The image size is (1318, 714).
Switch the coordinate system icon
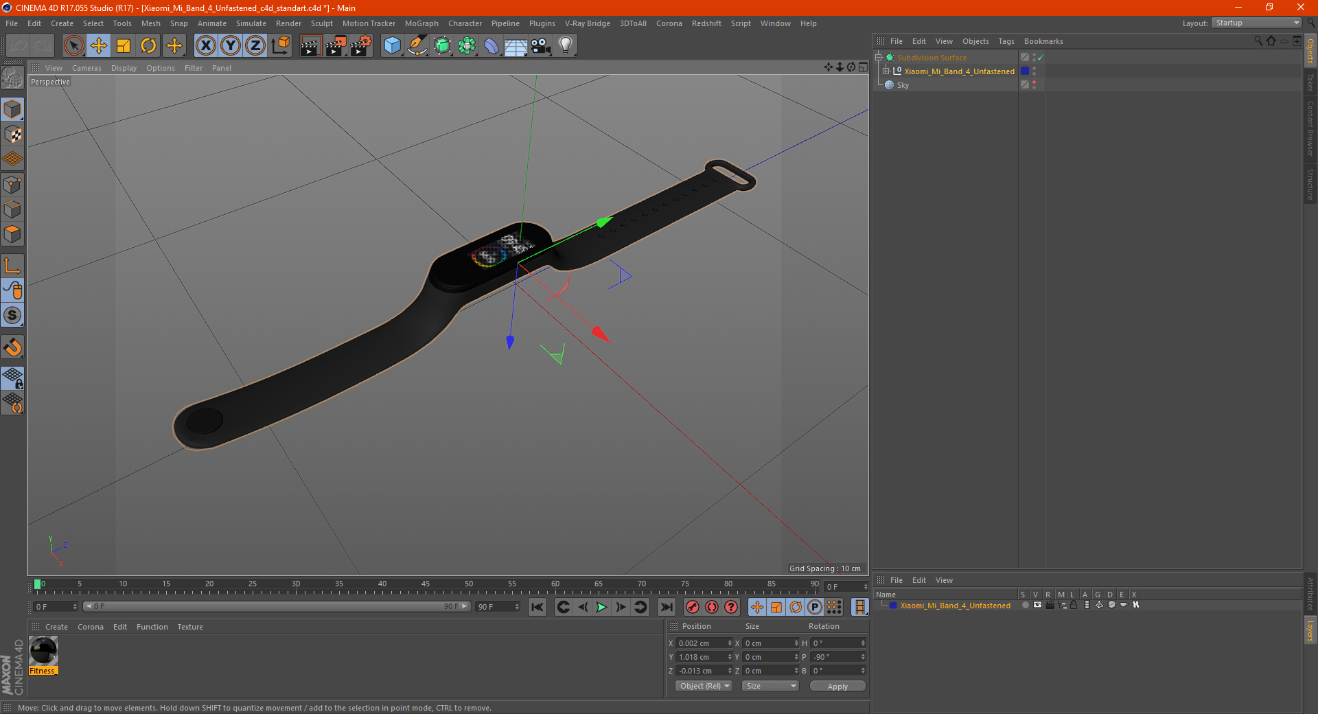coord(281,46)
